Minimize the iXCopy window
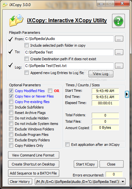The width and height of the screenshot is (132, 189). pos(101,4)
